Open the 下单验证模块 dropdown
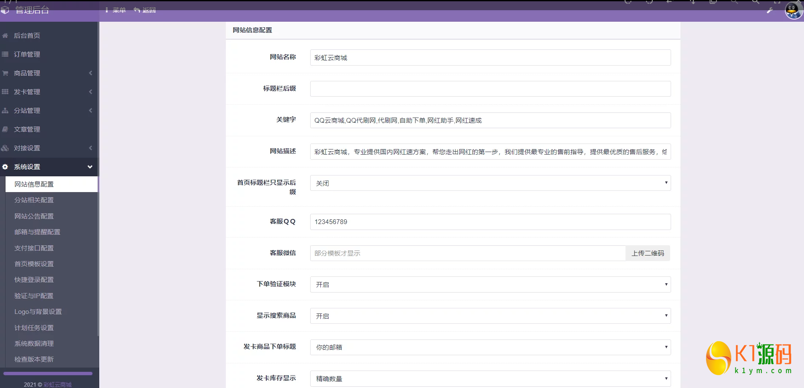The image size is (804, 388). click(490, 285)
